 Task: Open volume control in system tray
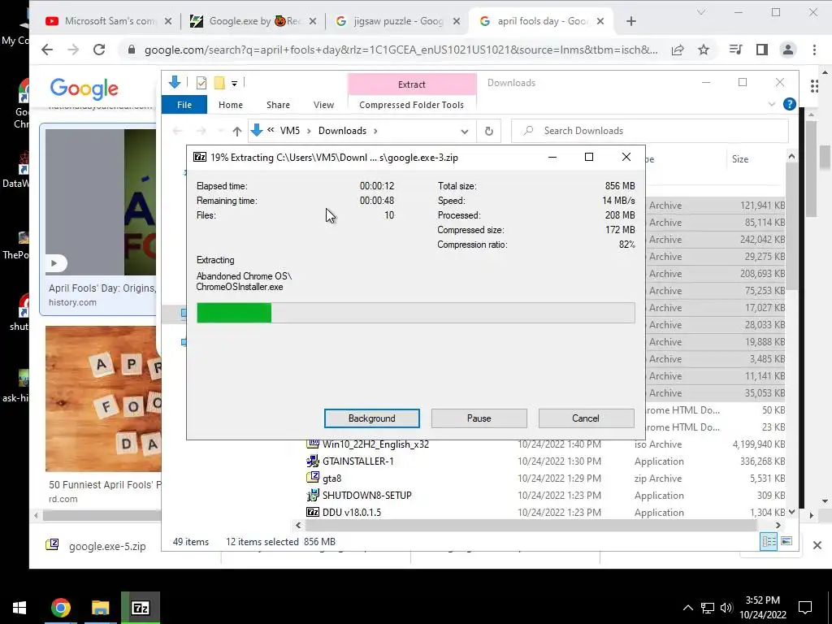coord(726,608)
